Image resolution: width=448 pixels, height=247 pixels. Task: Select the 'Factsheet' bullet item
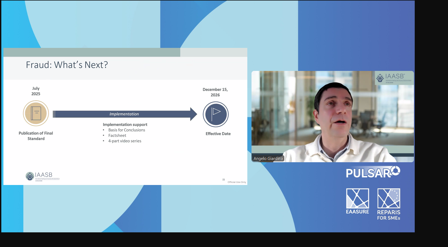[x=117, y=136]
